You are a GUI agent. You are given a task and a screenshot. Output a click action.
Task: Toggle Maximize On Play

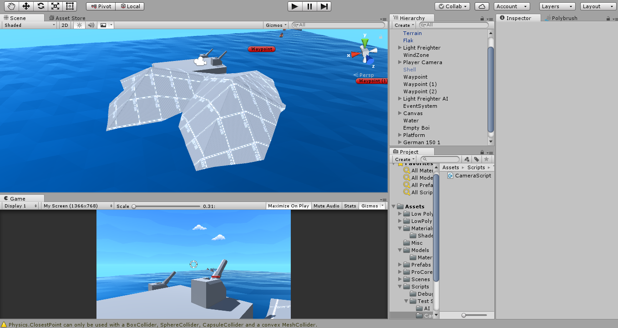[289, 206]
